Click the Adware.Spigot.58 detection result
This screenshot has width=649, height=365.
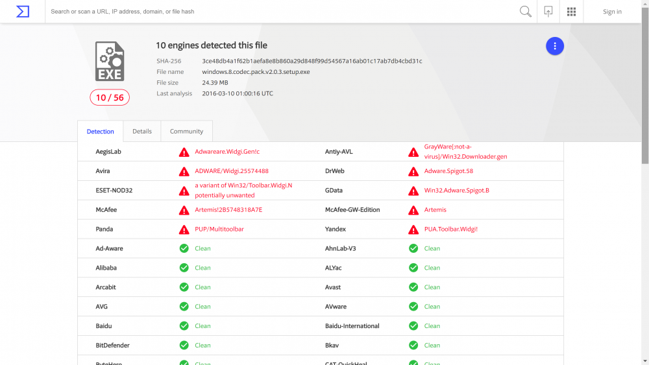(x=448, y=171)
